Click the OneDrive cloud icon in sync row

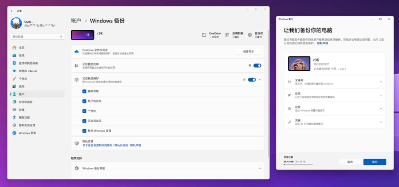[x=76, y=52]
